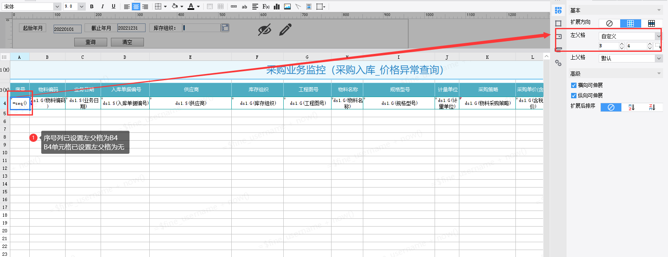The width and height of the screenshot is (668, 257).
Task: Open border style dropdown arrow
Action: click(x=165, y=7)
